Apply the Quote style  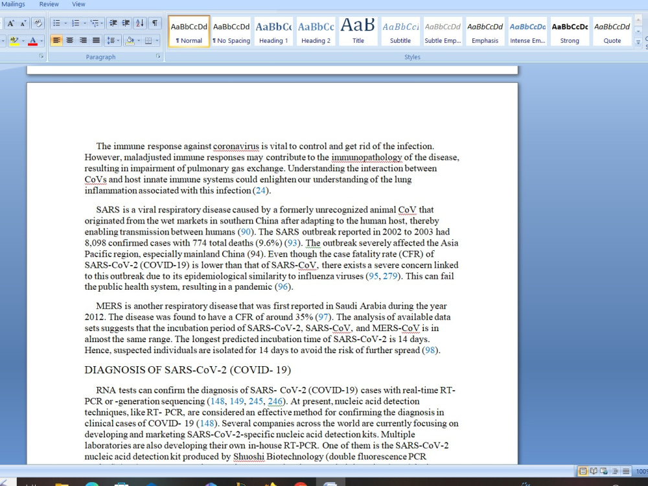coord(612,31)
